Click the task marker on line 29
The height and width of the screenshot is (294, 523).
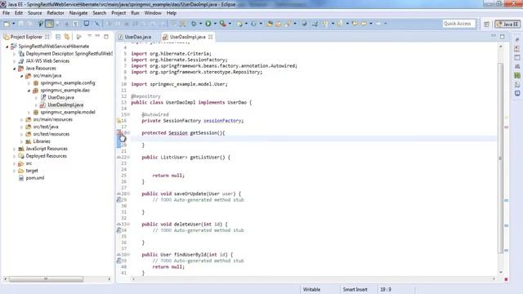point(118,200)
